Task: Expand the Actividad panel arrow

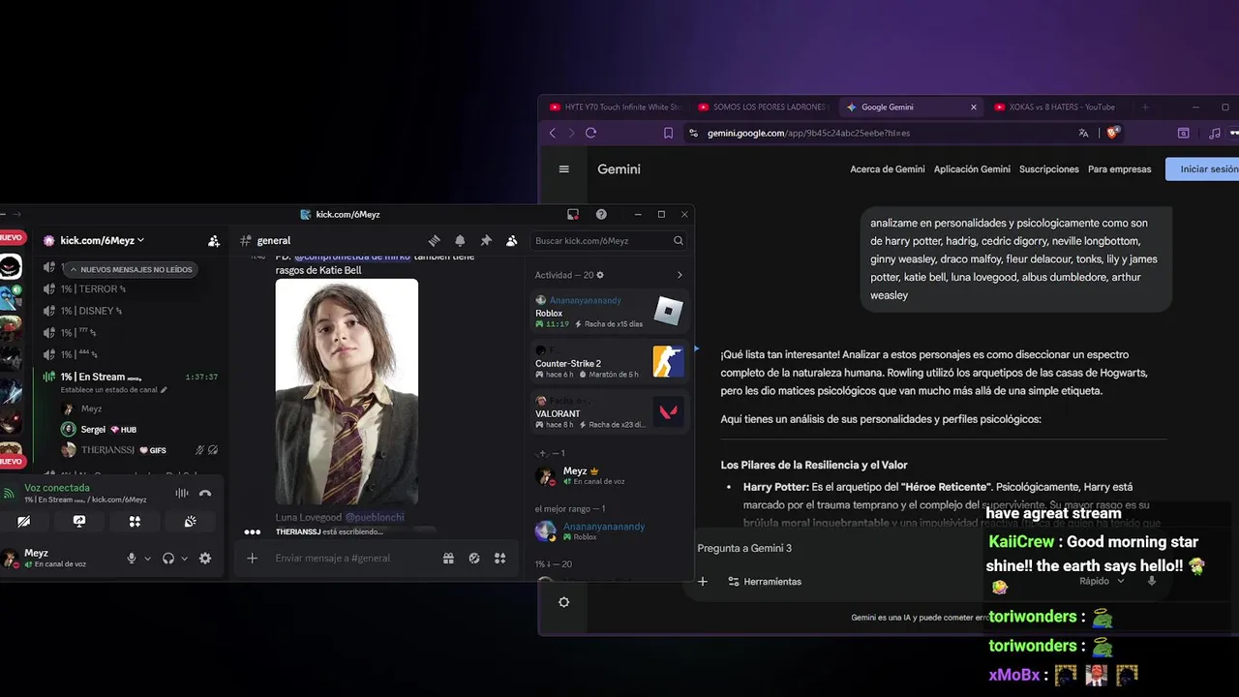Action: (680, 275)
